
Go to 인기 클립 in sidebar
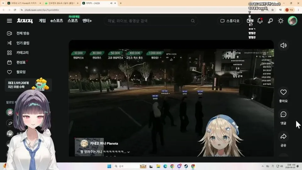(23, 43)
